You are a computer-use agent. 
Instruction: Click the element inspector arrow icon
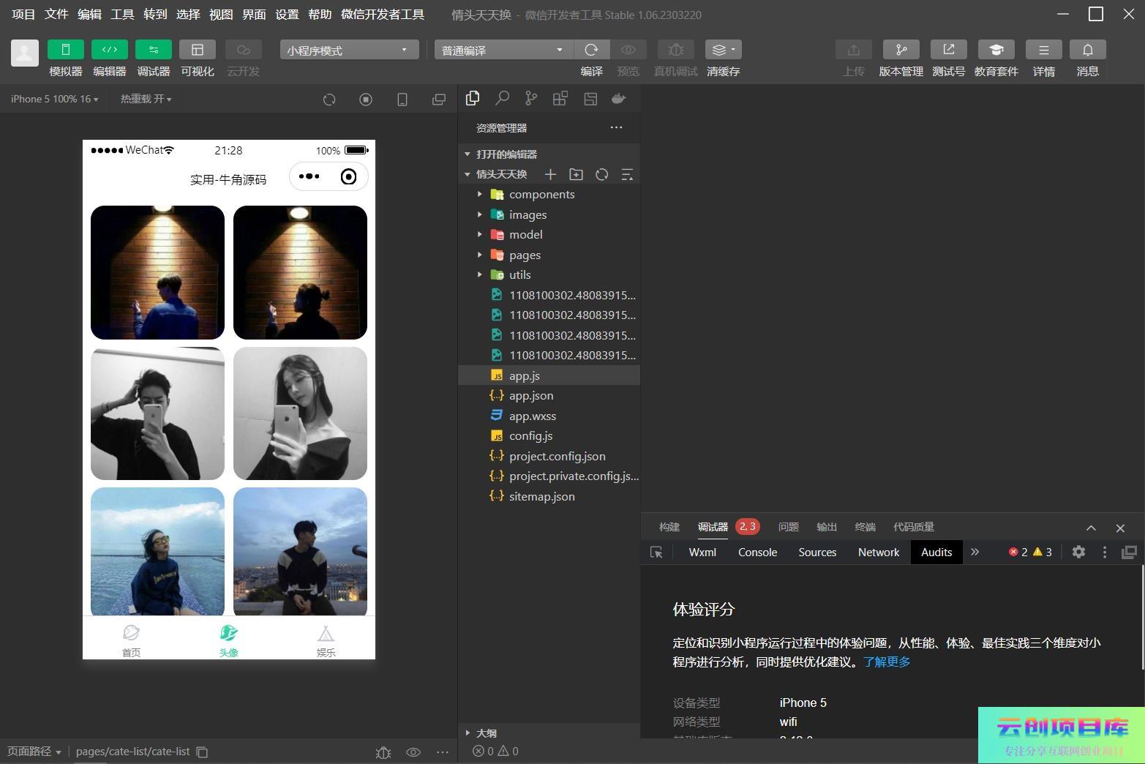coord(656,553)
